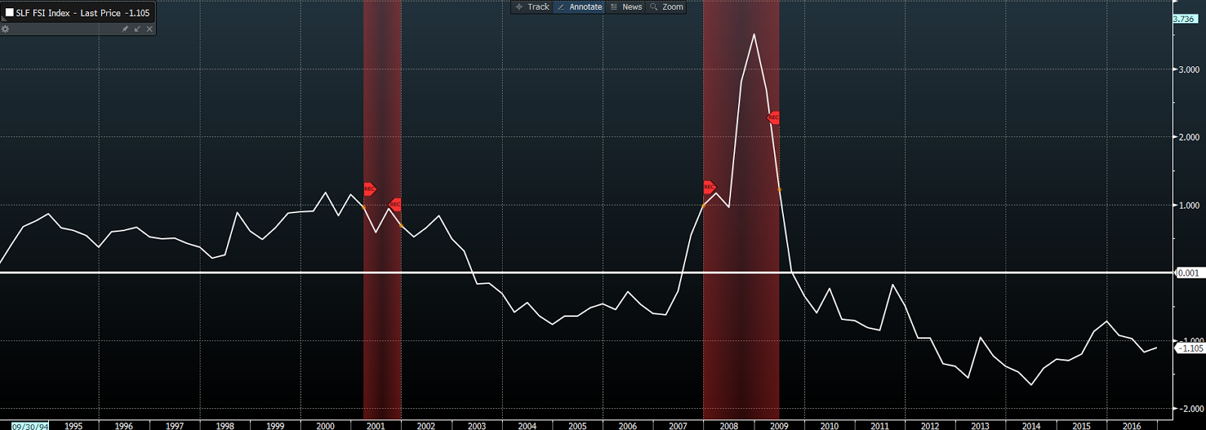
Task: Show News on the chart
Action: pyautogui.click(x=626, y=7)
